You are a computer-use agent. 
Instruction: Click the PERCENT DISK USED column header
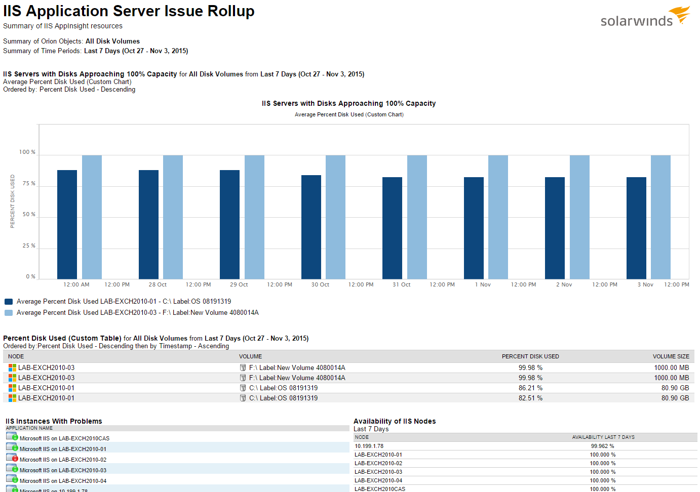530,357
